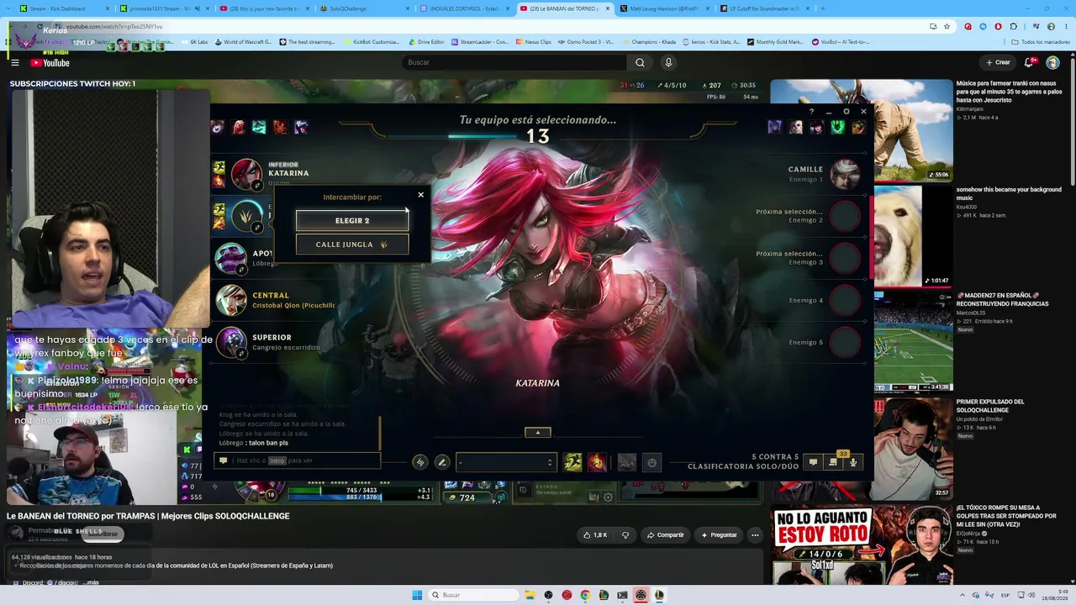Open the YouTube account avatar menu

pos(1052,62)
